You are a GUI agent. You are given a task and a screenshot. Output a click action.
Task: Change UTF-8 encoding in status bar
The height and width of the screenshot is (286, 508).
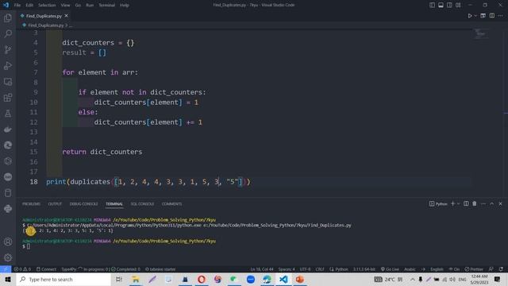(305, 269)
